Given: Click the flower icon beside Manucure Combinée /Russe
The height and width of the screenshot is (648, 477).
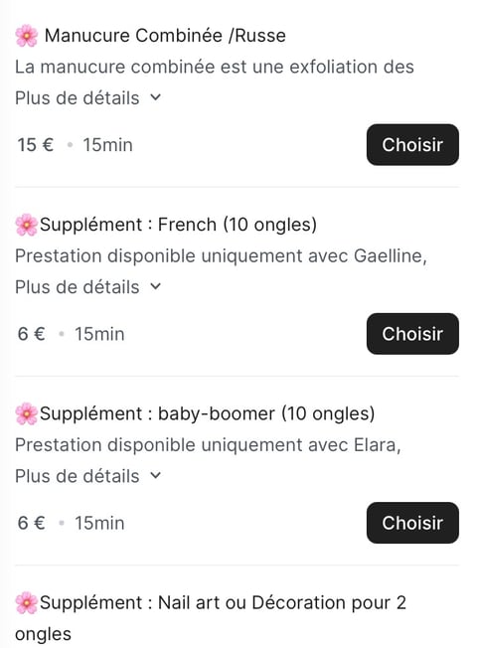Looking at the screenshot, I should (x=27, y=36).
